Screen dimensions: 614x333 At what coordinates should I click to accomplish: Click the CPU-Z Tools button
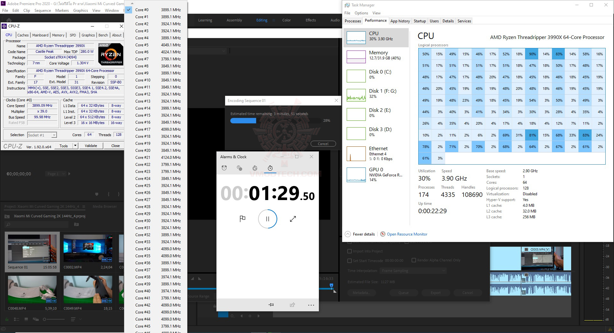[x=64, y=146]
